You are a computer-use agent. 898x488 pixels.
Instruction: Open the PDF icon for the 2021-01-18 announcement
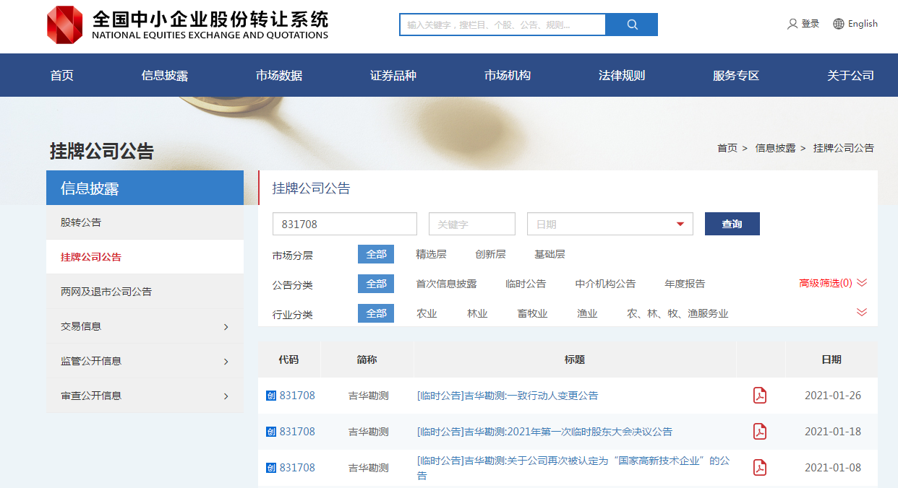(760, 432)
